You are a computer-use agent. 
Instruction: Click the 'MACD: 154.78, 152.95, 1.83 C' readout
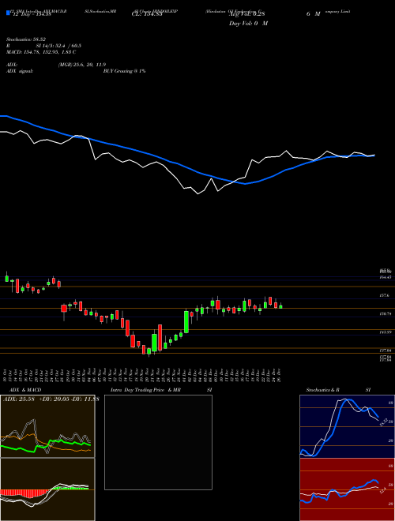click(41, 52)
